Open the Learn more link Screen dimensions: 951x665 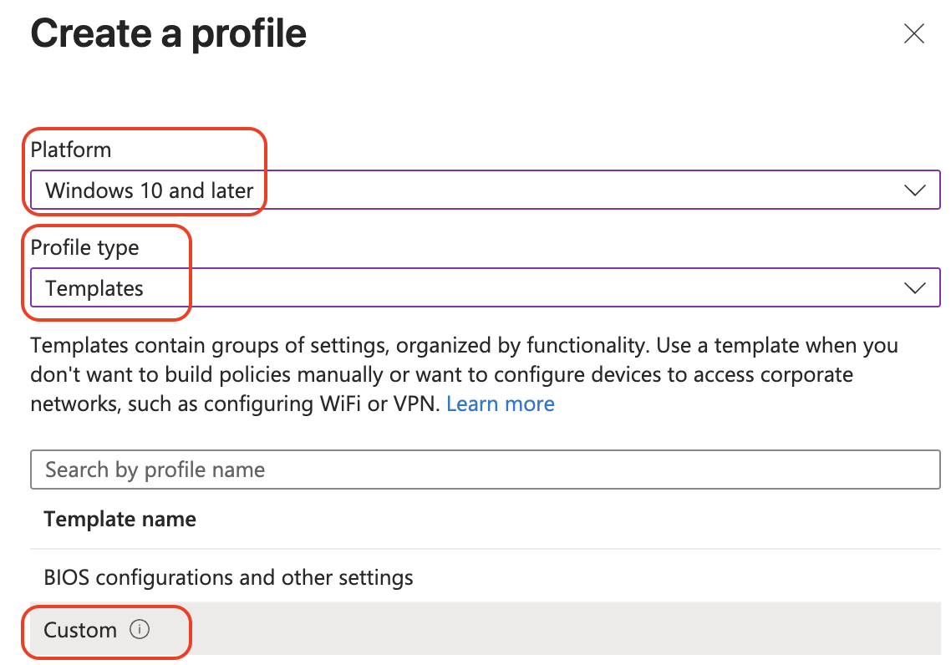point(501,404)
